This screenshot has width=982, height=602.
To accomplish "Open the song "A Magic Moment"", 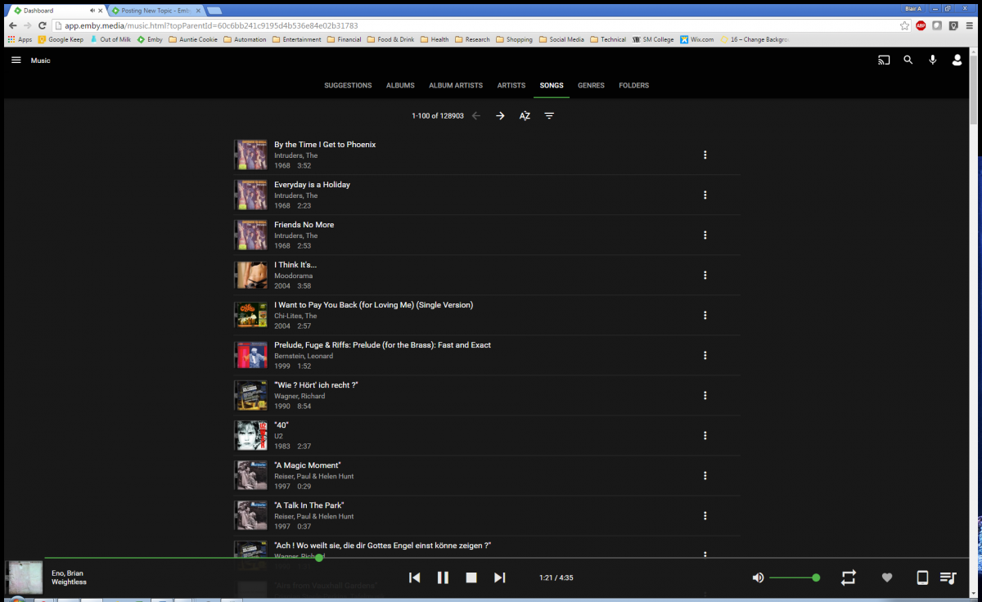I will coord(308,465).
